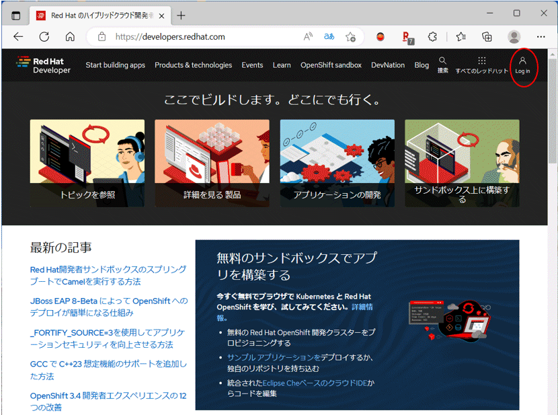Click 無料のサンドボックスでアプリを構築する heading

pyautogui.click(x=296, y=266)
